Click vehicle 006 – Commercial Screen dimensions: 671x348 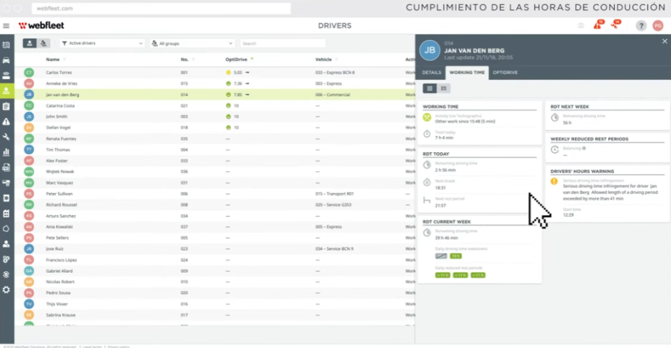[x=332, y=95]
